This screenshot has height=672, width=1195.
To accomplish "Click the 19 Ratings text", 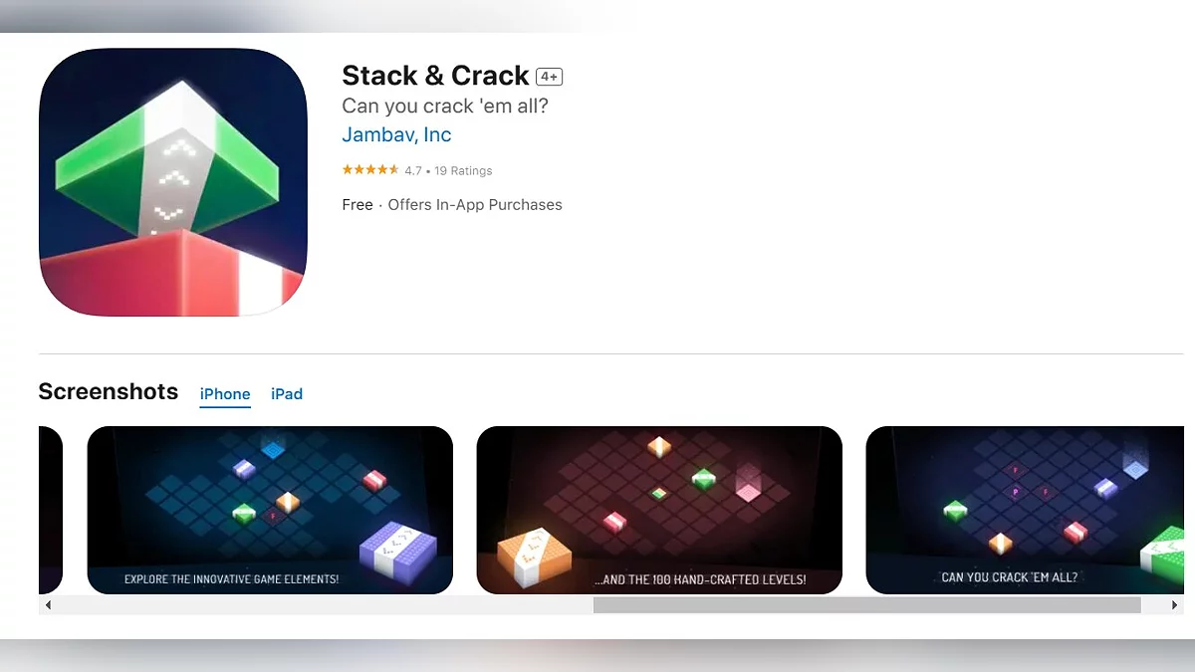I will tap(463, 171).
